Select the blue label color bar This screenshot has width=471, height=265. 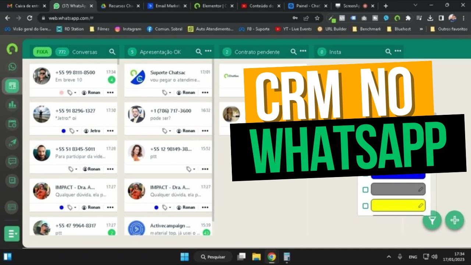[x=398, y=176]
